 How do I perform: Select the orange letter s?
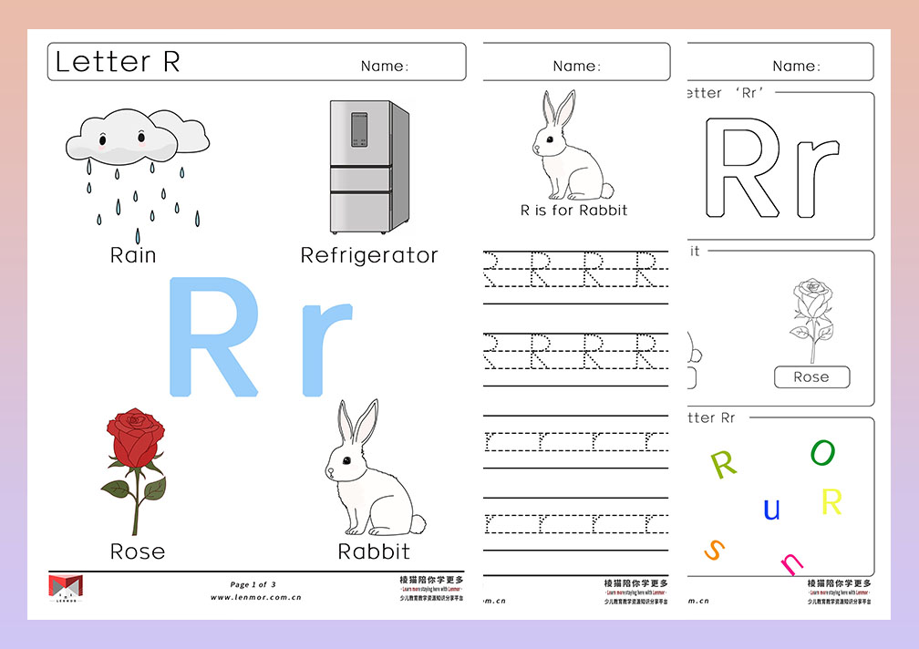(715, 550)
